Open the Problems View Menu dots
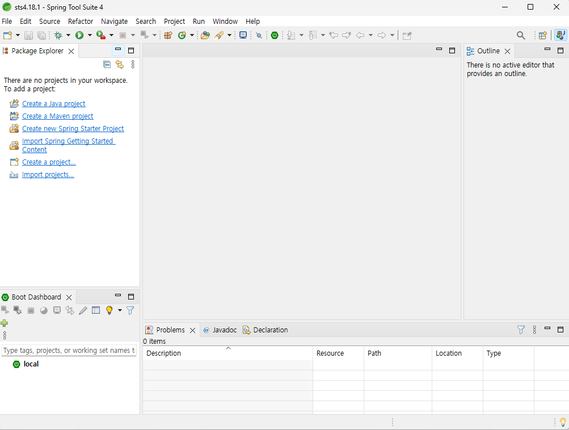Screen dimensions: 569x430 (534, 330)
